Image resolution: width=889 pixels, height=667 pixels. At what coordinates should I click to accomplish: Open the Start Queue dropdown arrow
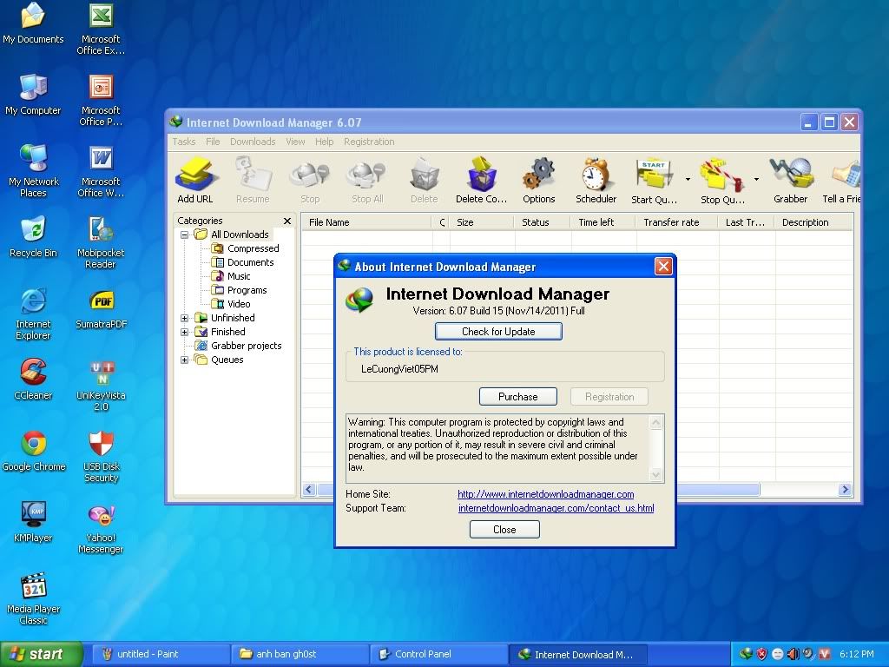click(x=688, y=179)
